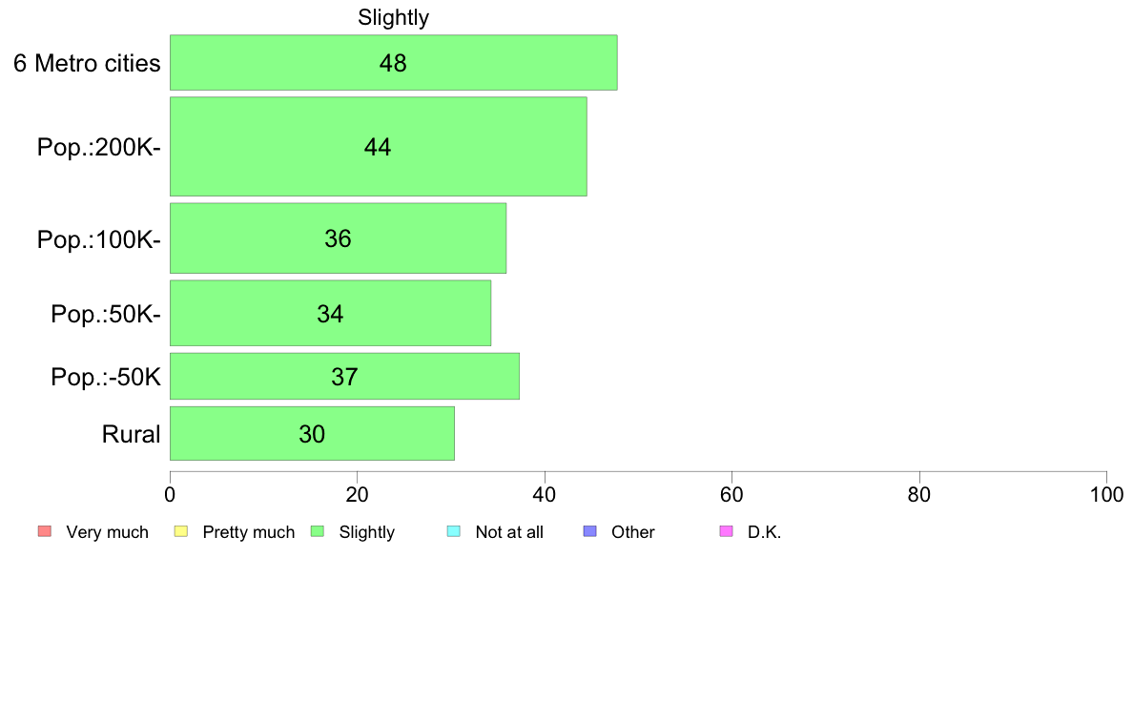Select the 6 Metro cities bar
Image resolution: width=1133 pixels, height=702 pixels.
393,63
